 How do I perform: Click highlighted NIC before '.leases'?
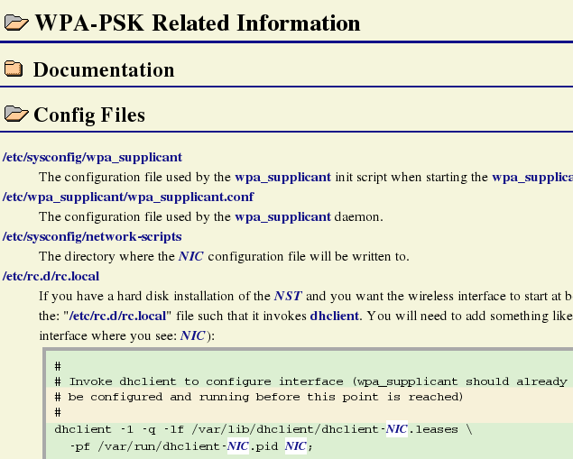tap(396, 429)
